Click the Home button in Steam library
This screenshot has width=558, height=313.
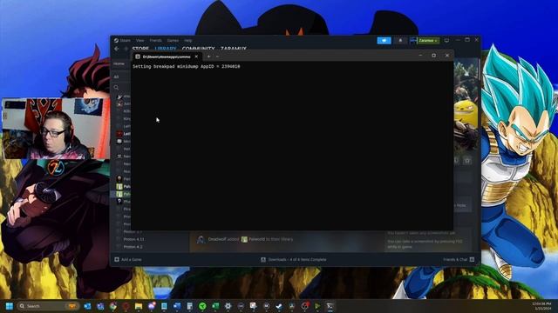(x=119, y=63)
